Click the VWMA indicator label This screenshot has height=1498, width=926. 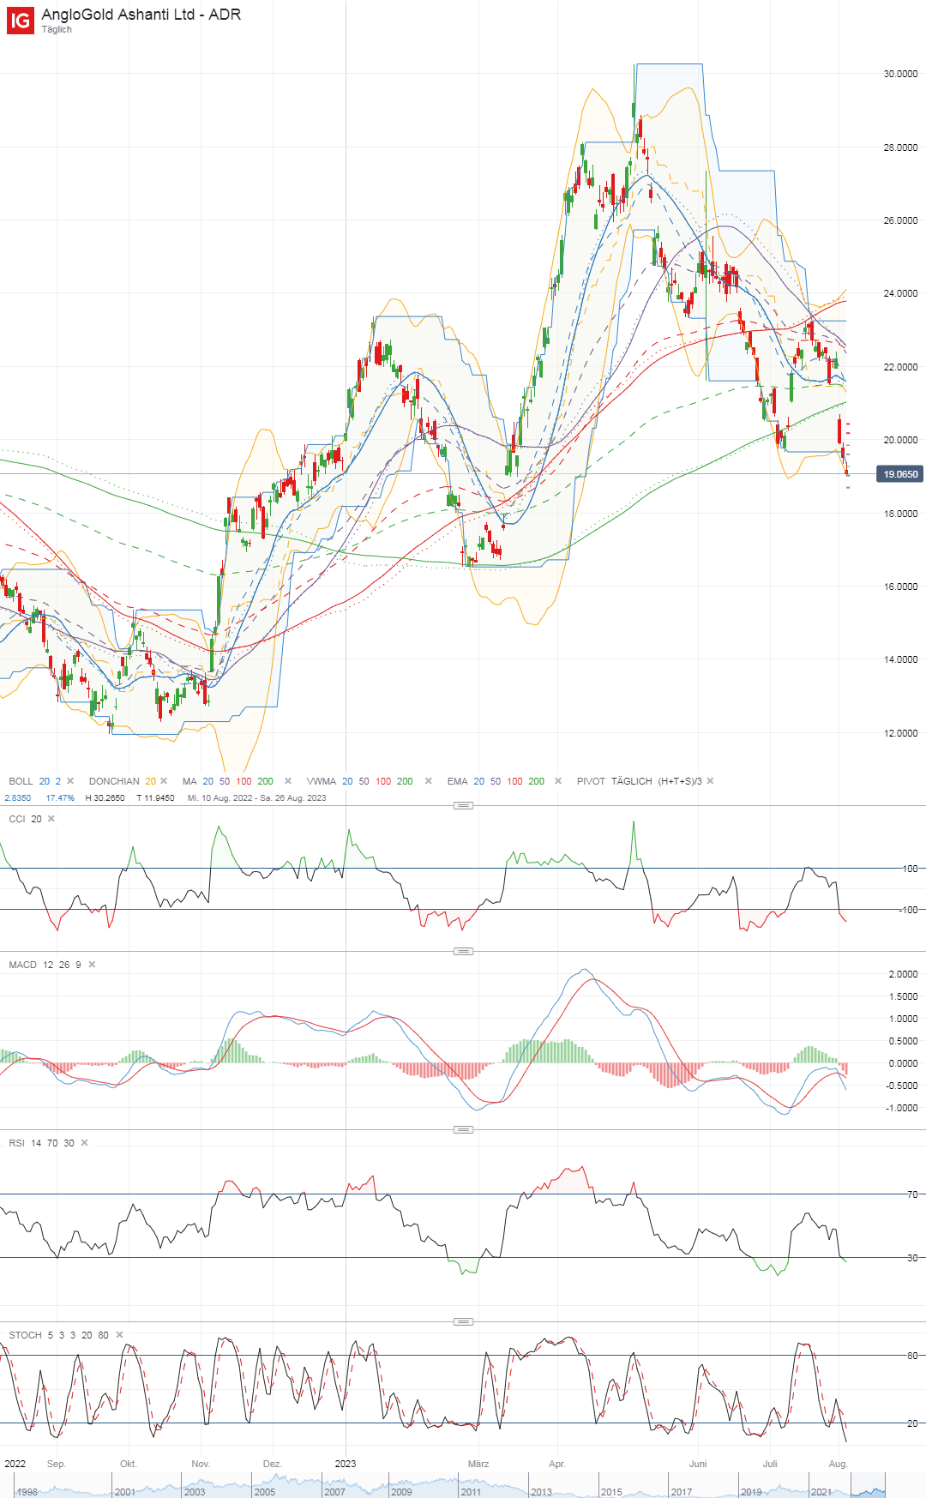coord(322,781)
